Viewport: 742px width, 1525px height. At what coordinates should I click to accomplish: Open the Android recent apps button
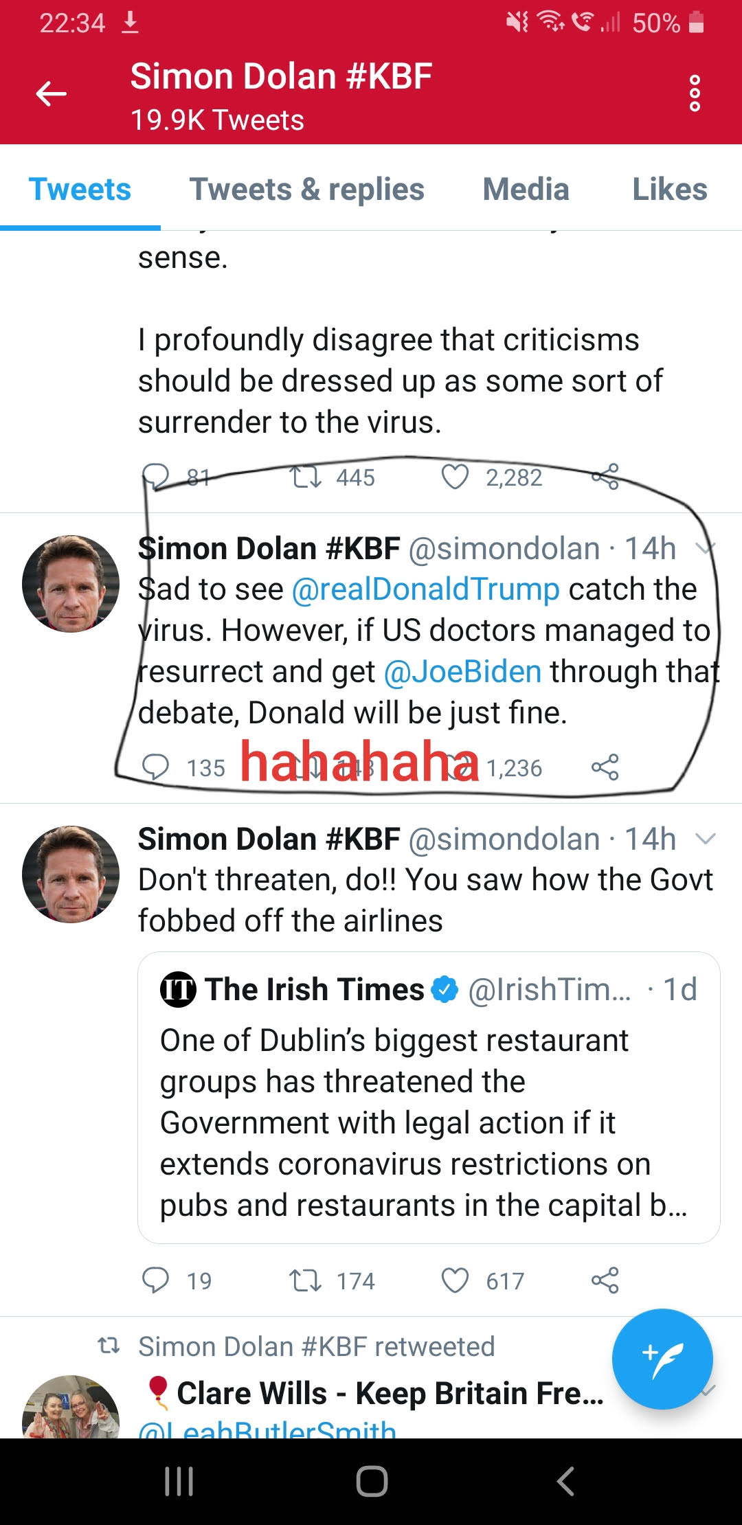click(179, 1481)
